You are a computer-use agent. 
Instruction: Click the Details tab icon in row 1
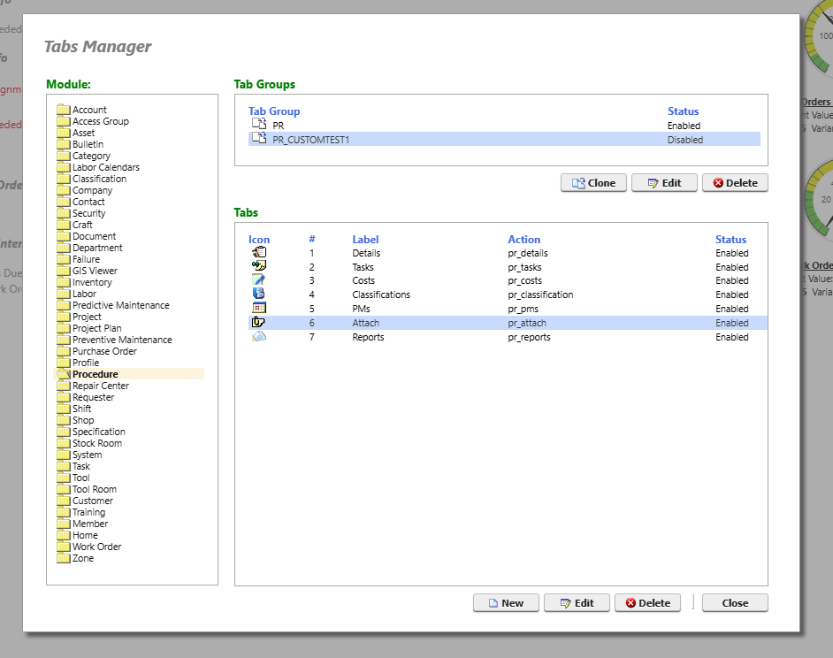pyautogui.click(x=259, y=252)
